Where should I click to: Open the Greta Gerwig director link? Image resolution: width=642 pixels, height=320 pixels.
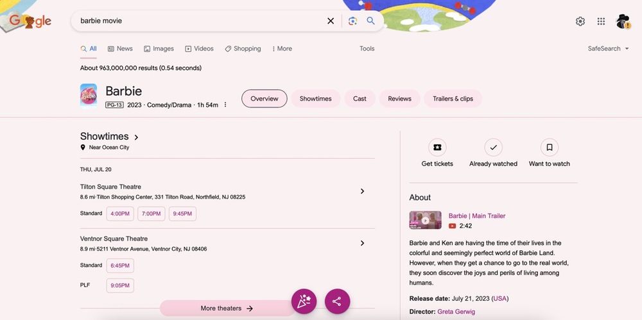click(x=456, y=312)
